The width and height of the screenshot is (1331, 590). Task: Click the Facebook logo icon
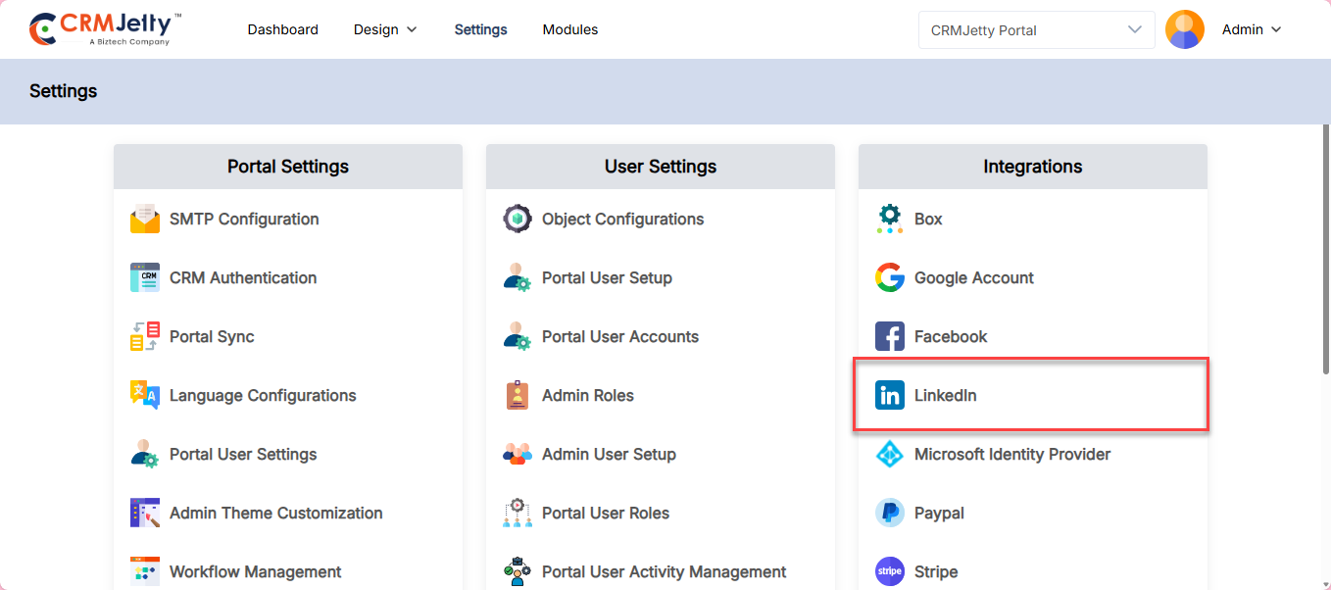890,336
